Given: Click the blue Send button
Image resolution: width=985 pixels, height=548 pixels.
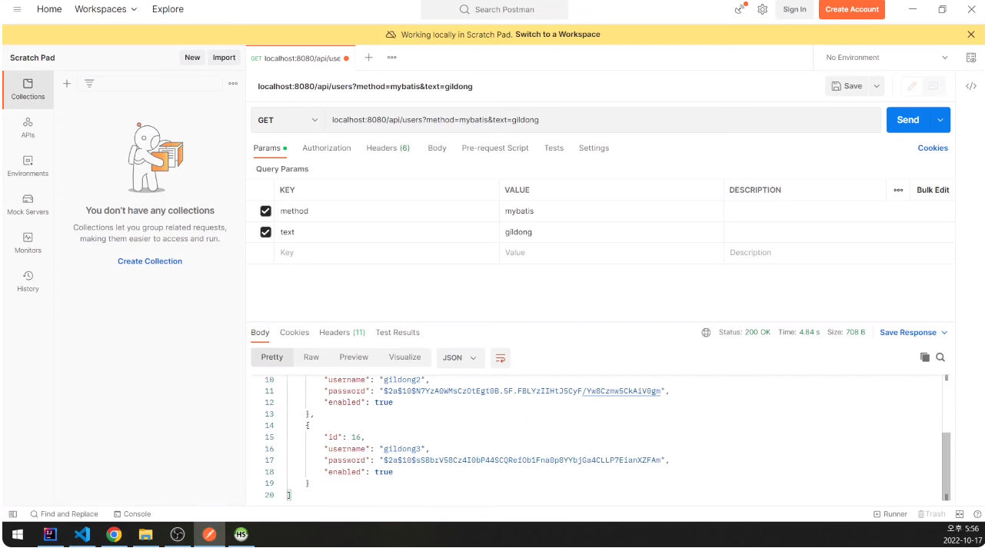Looking at the screenshot, I should [x=908, y=120].
